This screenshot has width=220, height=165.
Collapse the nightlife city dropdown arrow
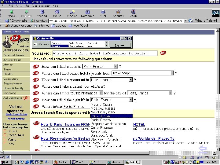click(x=131, y=100)
